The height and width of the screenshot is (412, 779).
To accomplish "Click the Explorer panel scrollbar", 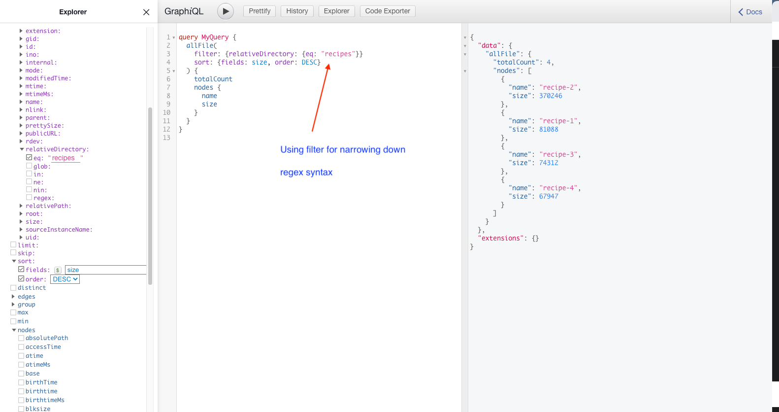I will (x=150, y=196).
